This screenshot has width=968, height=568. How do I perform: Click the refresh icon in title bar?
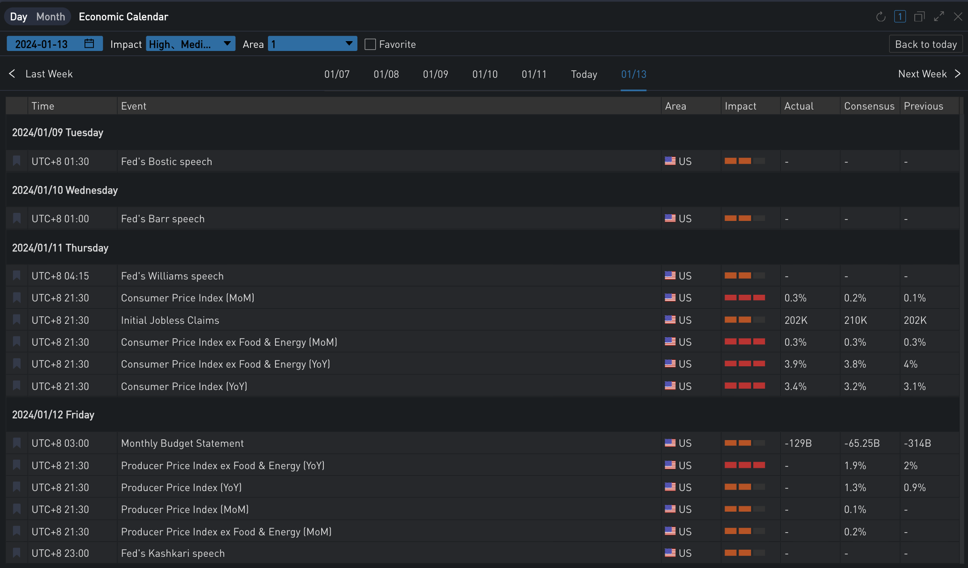click(x=881, y=17)
